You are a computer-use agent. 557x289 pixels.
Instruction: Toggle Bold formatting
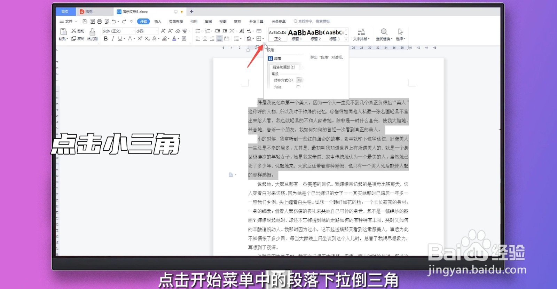point(106,39)
